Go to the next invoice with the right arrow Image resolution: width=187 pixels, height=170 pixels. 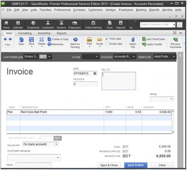[10, 39]
